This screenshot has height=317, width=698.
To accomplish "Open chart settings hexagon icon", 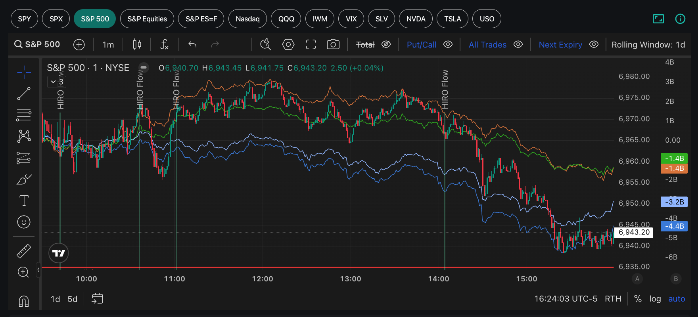I will 288,44.
